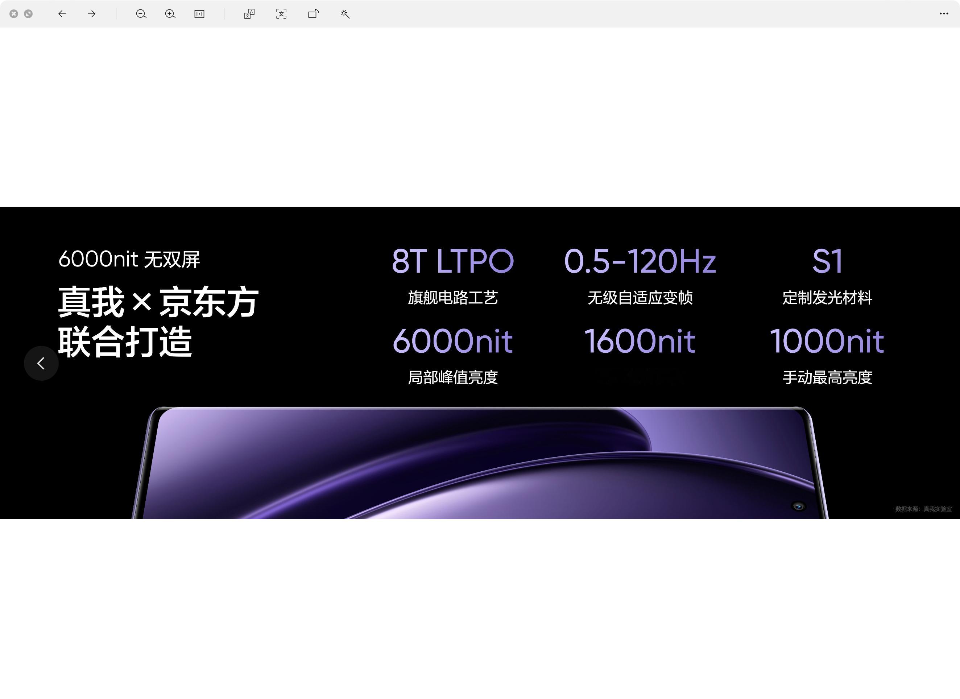Click the '6000nit' brightness heading

point(453,341)
